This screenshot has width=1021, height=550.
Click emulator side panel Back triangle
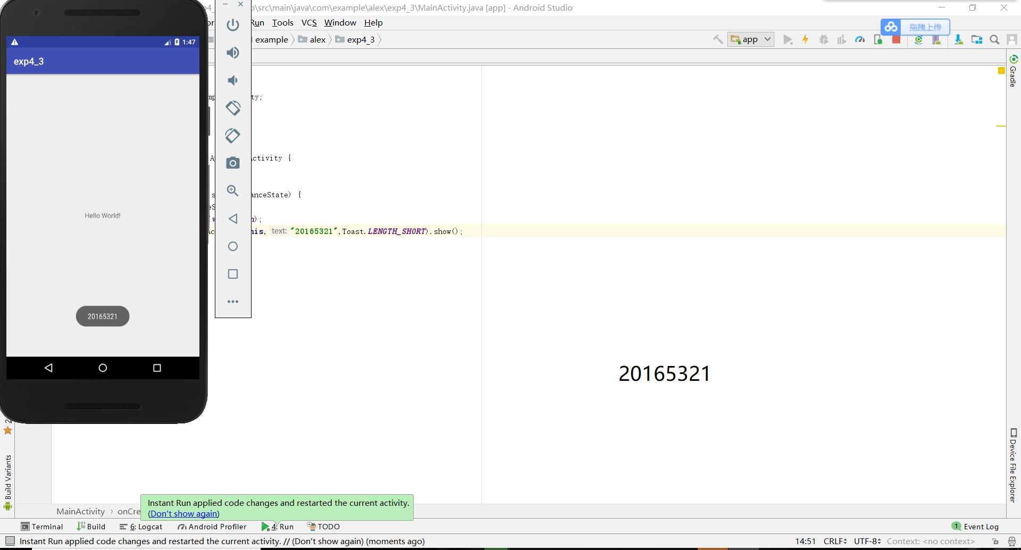[x=233, y=219]
